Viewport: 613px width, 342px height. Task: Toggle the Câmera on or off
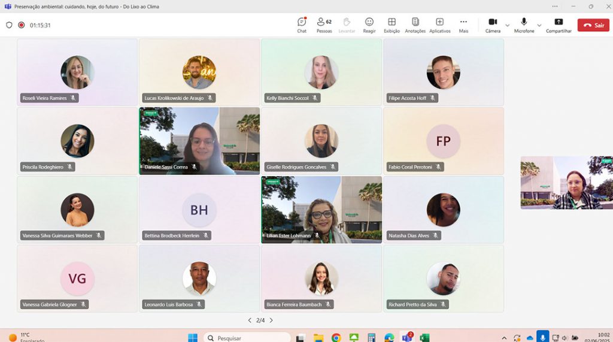coord(493,25)
